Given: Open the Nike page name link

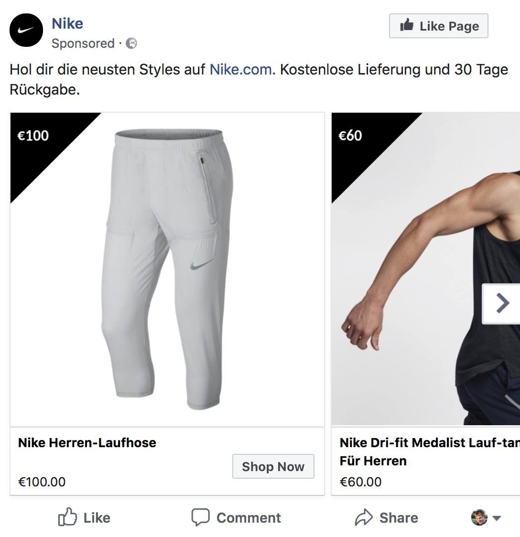Looking at the screenshot, I should (67, 23).
